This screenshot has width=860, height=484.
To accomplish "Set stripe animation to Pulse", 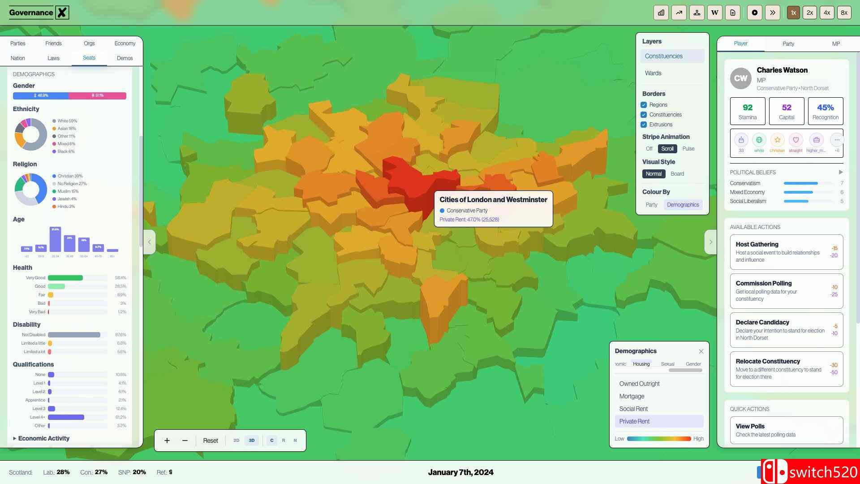I will [x=688, y=149].
